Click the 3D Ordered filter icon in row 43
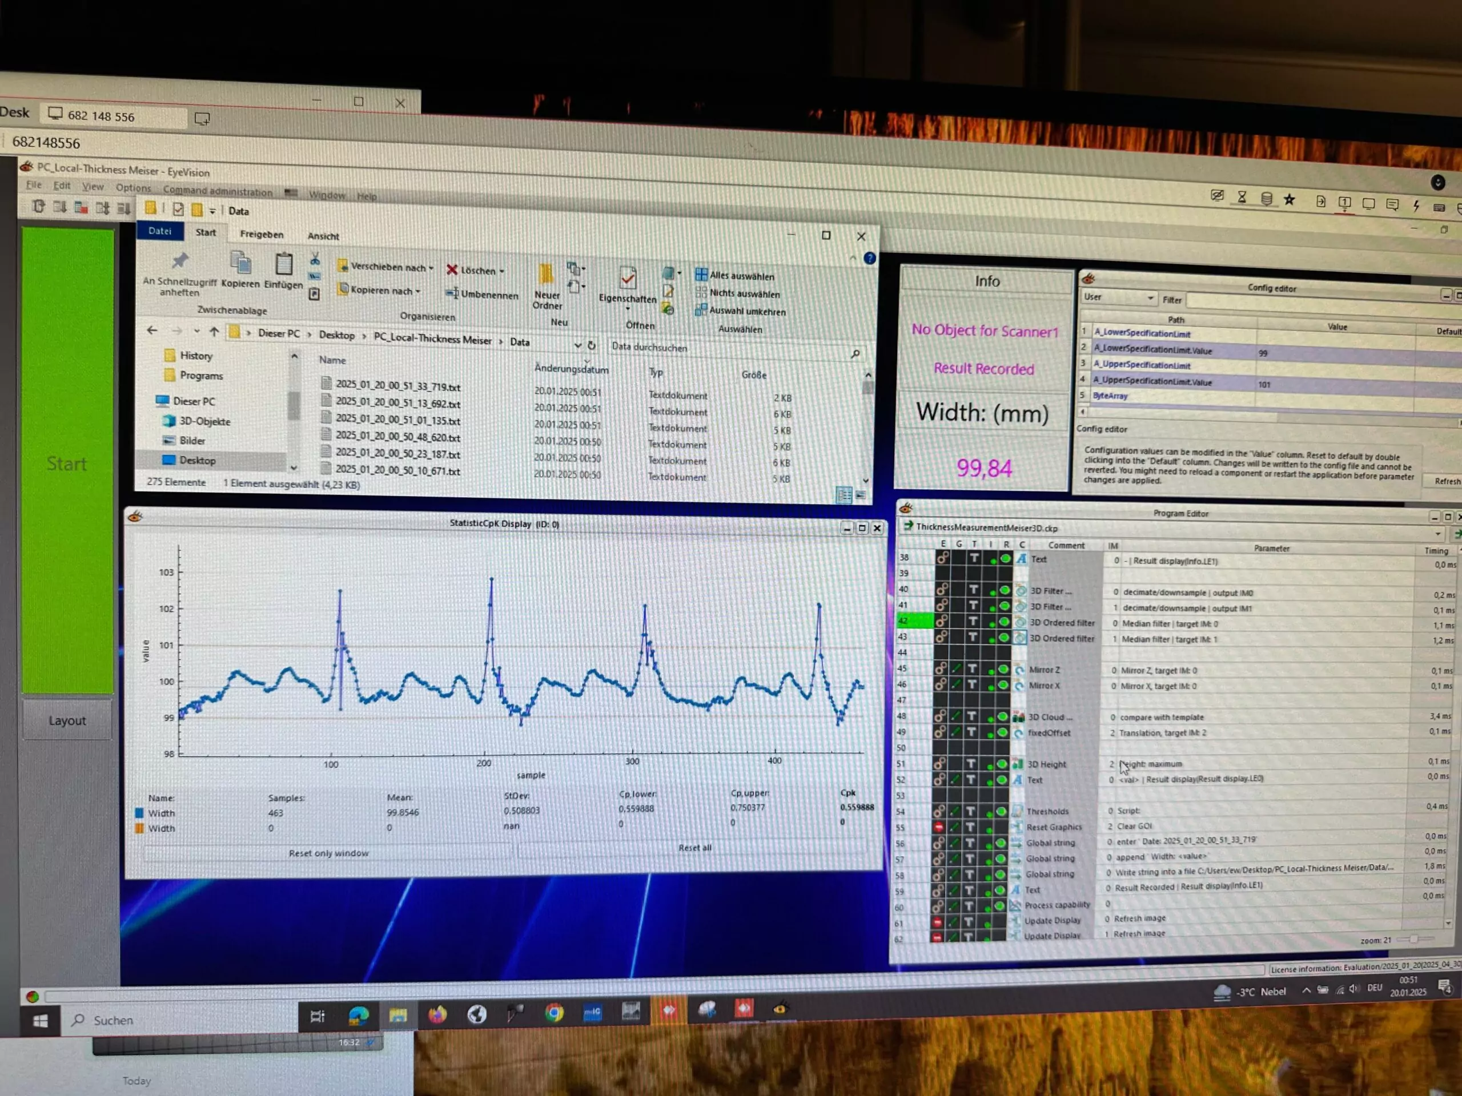Viewport: 1462px width, 1096px height. click(1020, 638)
